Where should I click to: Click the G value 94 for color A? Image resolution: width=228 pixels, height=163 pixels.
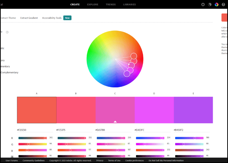coord(51,143)
